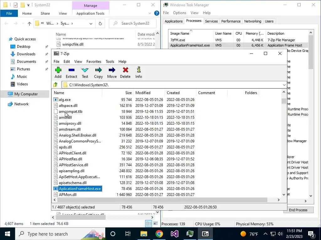Click the Folders column header in 7-Zip
Screen dimensions: 321x240
coord(243,92)
